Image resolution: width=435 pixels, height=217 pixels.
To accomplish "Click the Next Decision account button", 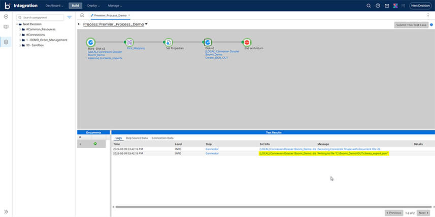I will 420,6.
